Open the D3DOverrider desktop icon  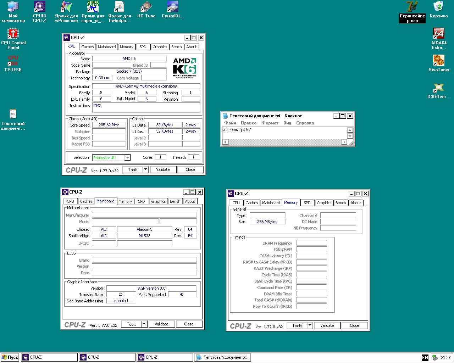click(439, 90)
